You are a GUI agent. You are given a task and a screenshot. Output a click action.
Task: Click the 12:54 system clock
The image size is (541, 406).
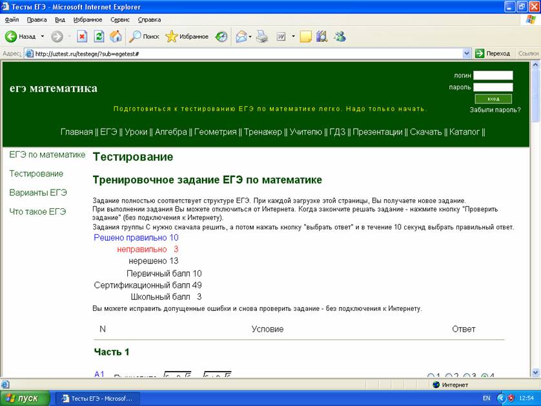click(x=526, y=398)
